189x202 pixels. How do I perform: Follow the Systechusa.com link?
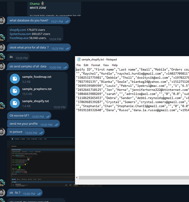(20, 34)
